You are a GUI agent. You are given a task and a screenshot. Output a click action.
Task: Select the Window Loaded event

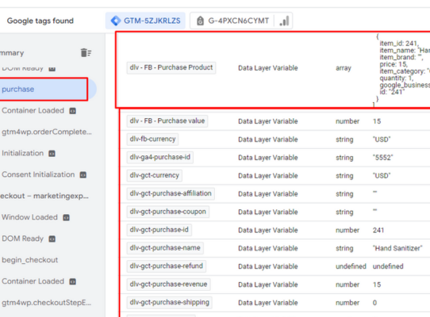29,217
